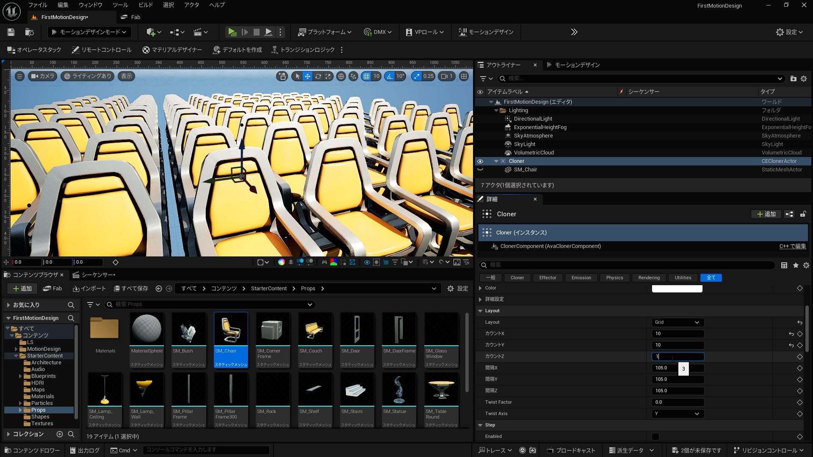Image resolution: width=813 pixels, height=457 pixels.
Task: Click the green Play in editor button
Action: tap(232, 32)
